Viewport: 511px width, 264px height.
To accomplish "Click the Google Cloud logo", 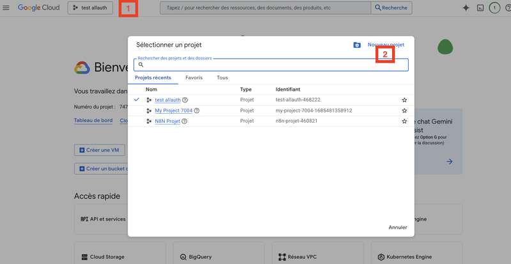I will [39, 8].
